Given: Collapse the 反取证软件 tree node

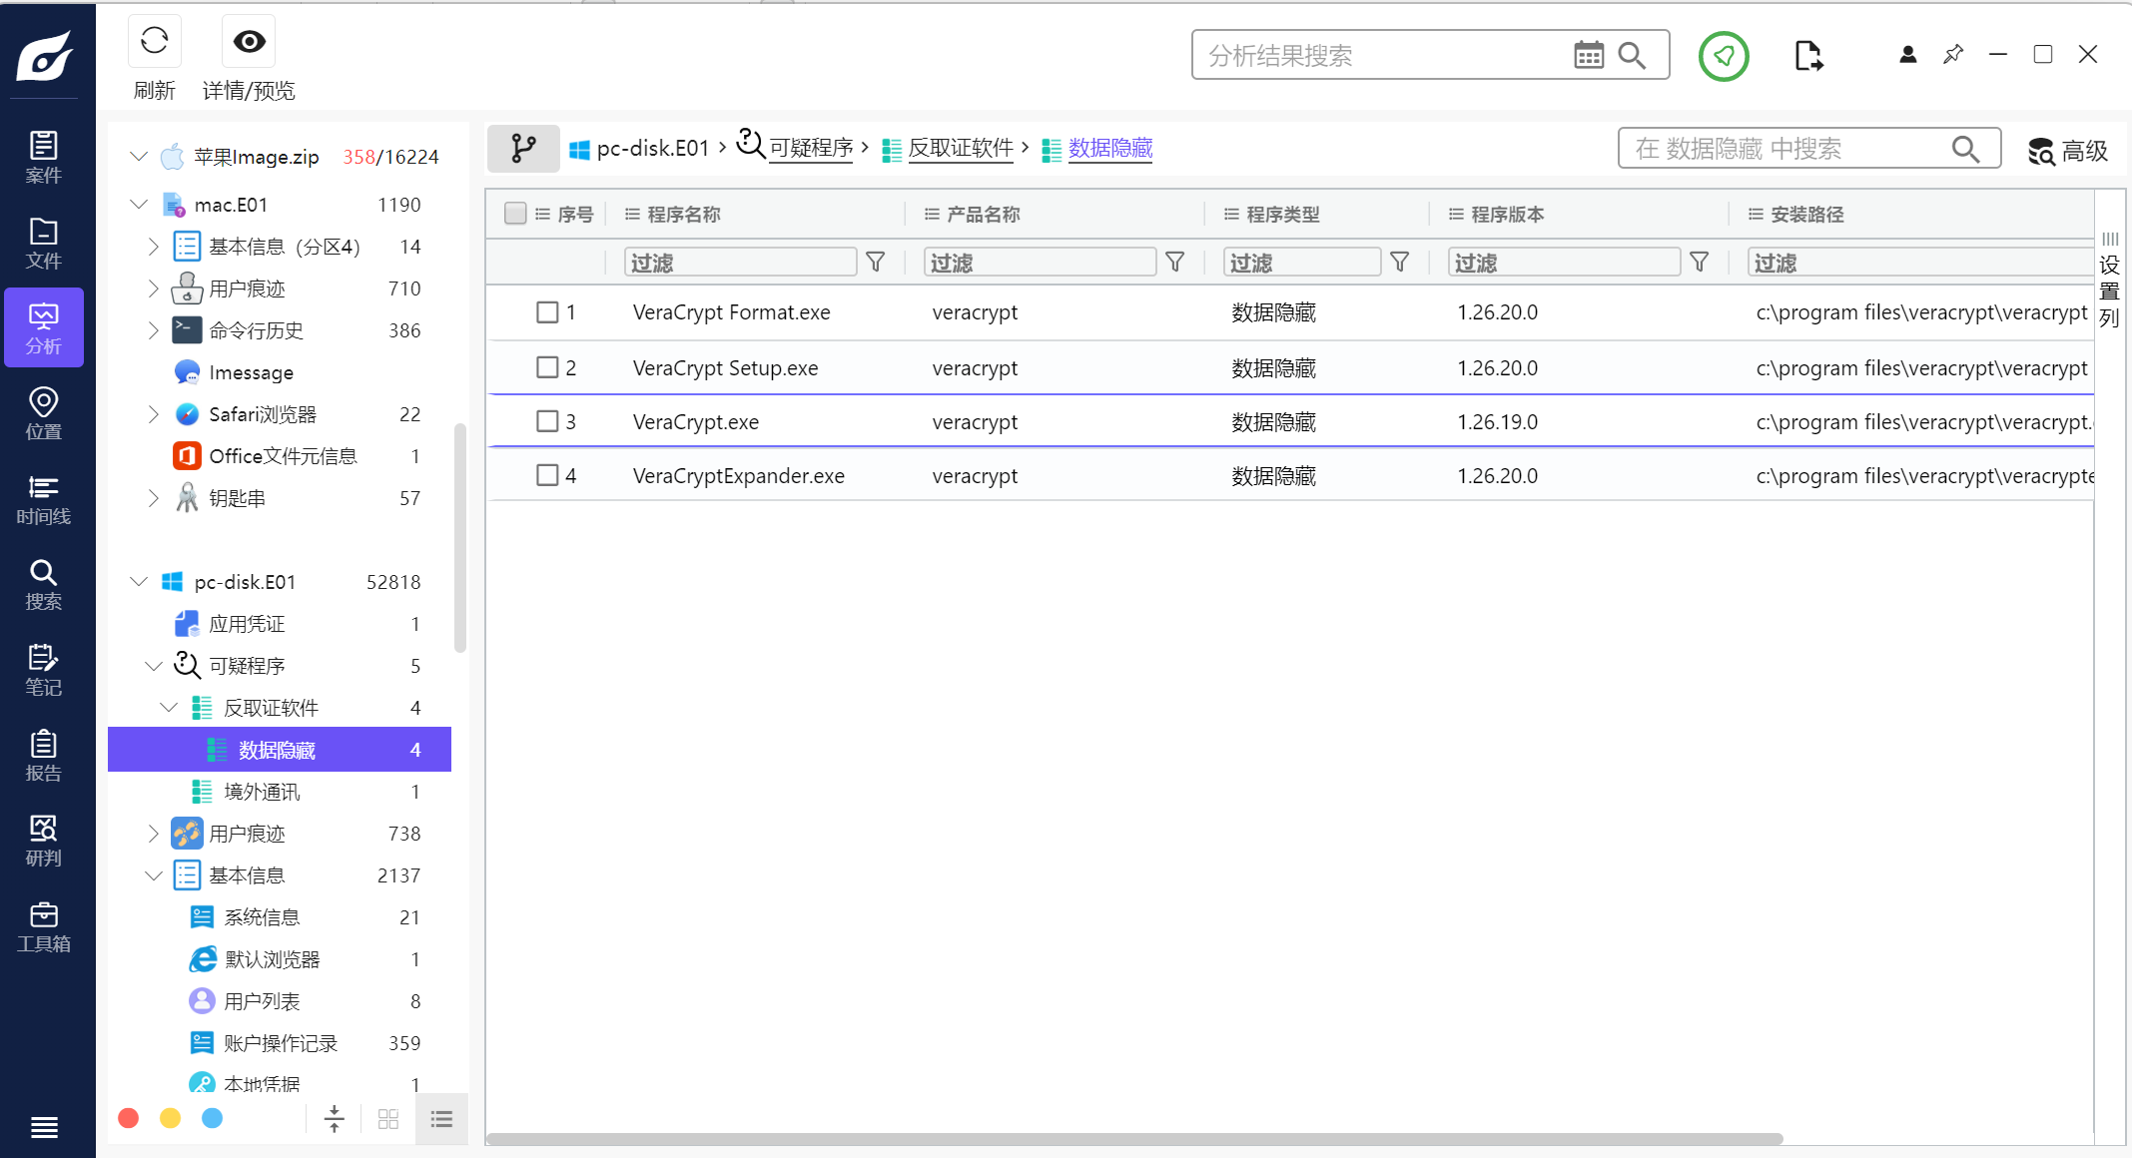Looking at the screenshot, I should click(169, 707).
